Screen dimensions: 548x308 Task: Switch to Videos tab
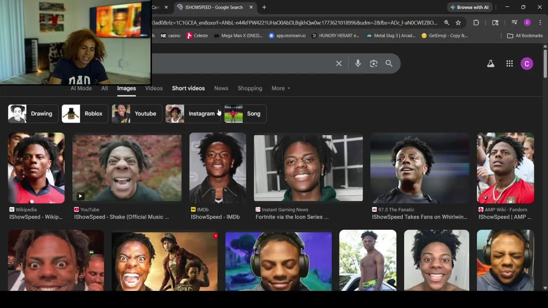[x=154, y=88]
